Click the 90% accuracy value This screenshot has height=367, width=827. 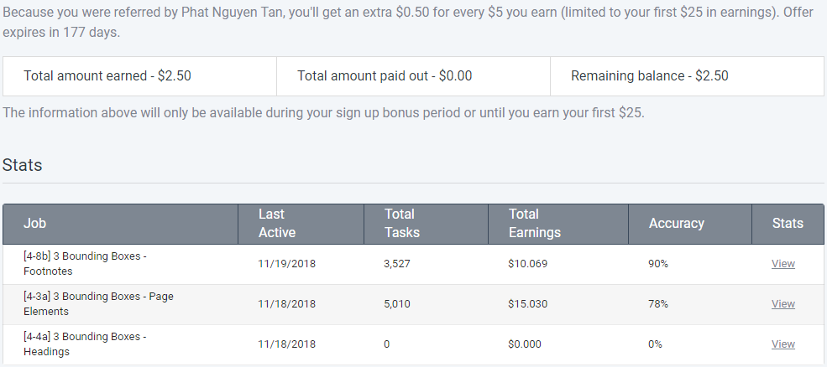[658, 264]
